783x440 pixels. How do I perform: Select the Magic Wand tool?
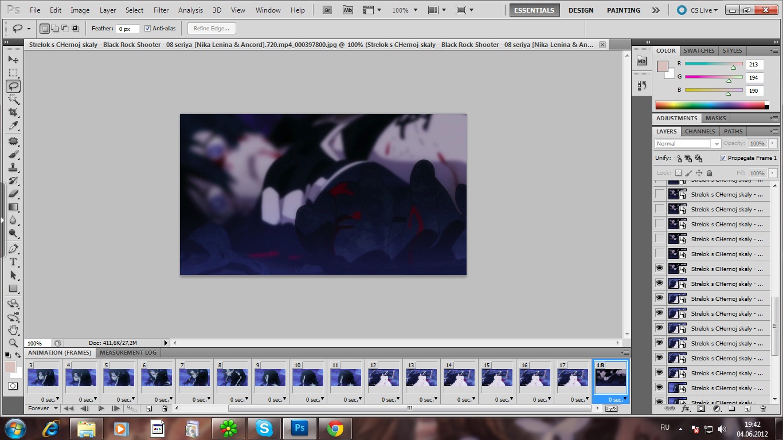tap(13, 99)
